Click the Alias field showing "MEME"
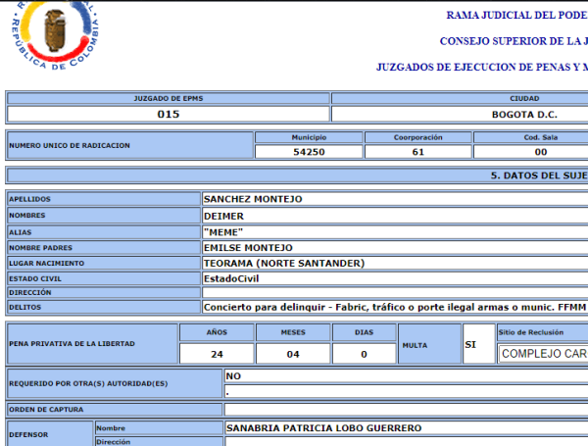 (392, 231)
